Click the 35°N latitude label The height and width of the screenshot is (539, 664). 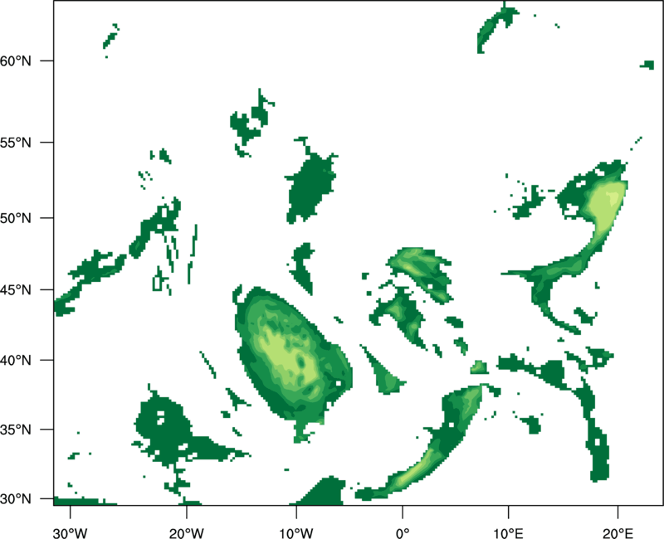point(16,430)
